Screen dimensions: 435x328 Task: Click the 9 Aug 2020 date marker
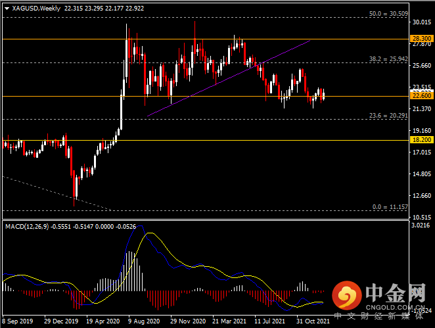pyautogui.click(x=144, y=321)
